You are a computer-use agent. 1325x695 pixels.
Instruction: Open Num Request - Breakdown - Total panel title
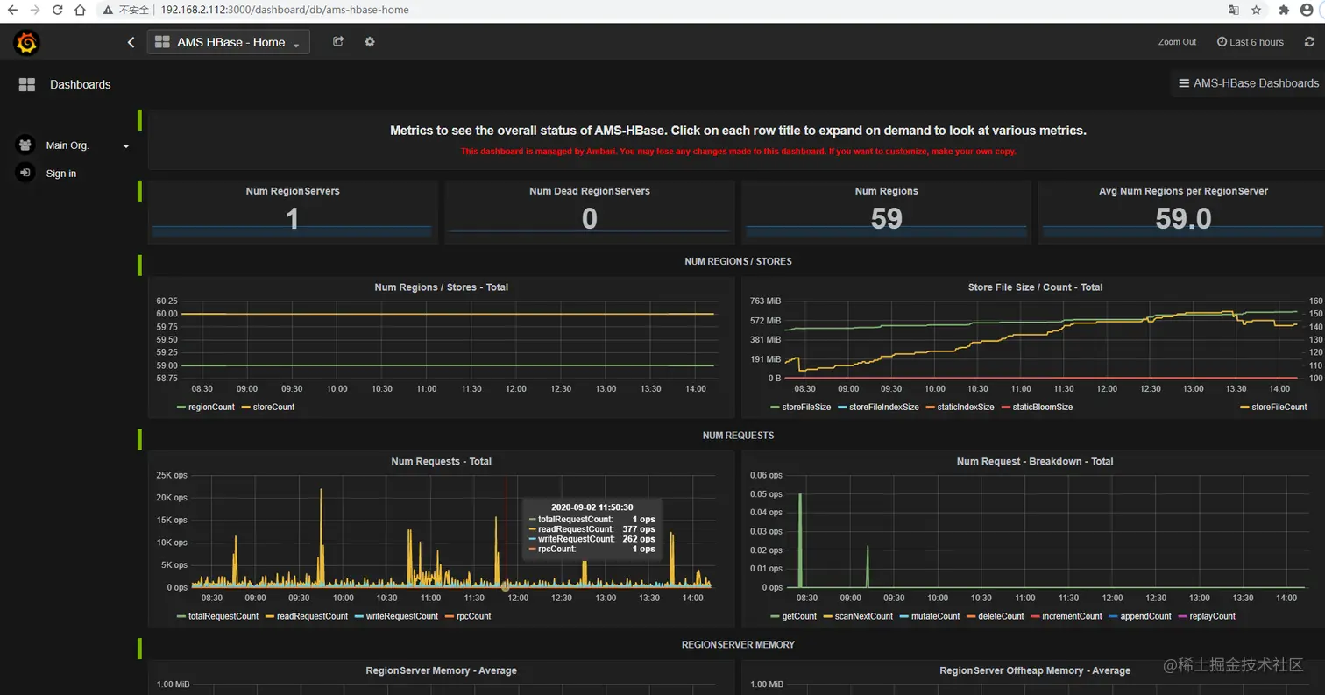coord(1035,461)
